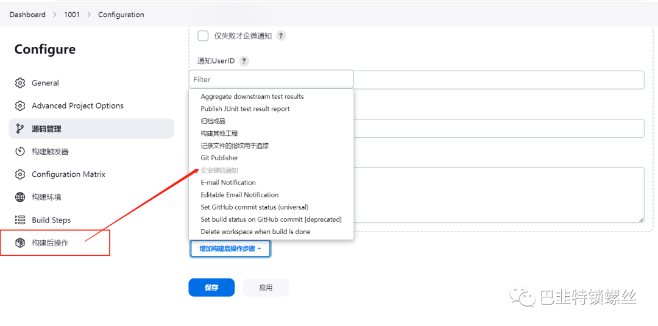Open help for 通知UserID field
This screenshot has width=658, height=326.
[244, 61]
